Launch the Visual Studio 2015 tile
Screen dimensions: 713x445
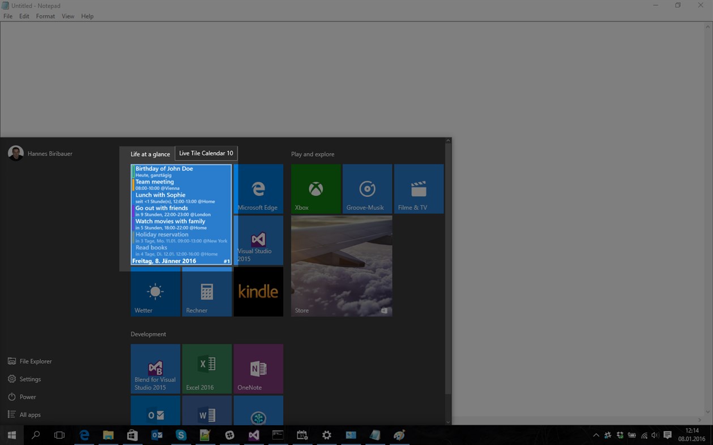[259, 240]
